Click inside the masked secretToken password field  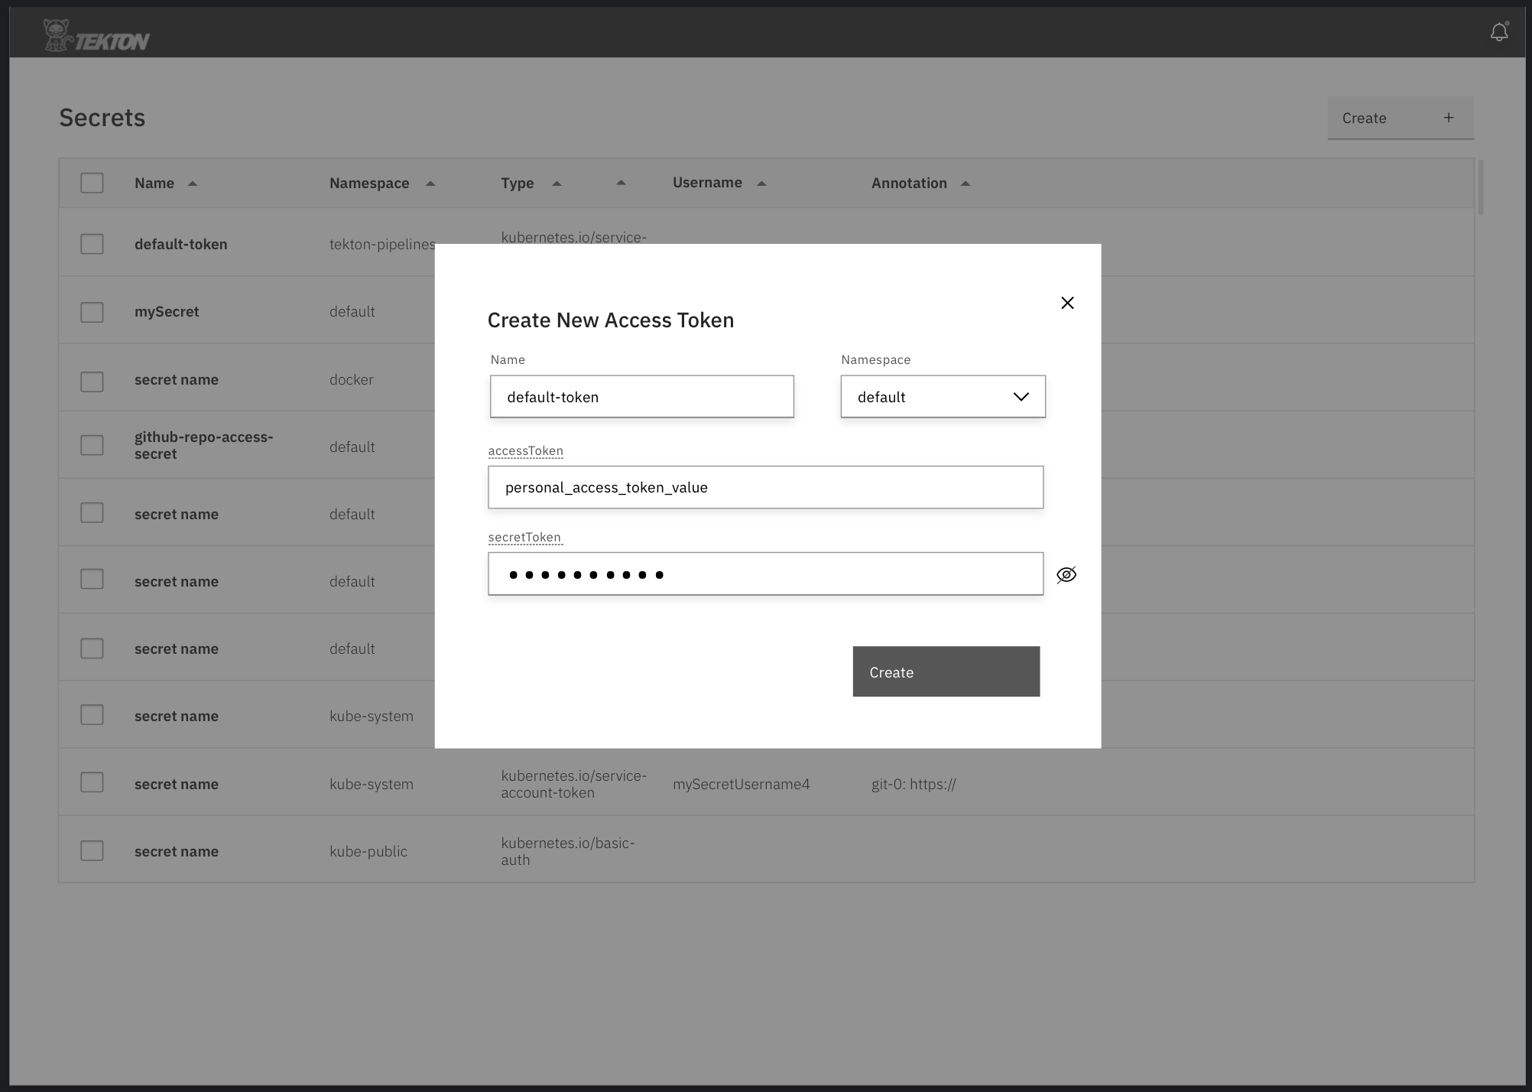tap(765, 574)
